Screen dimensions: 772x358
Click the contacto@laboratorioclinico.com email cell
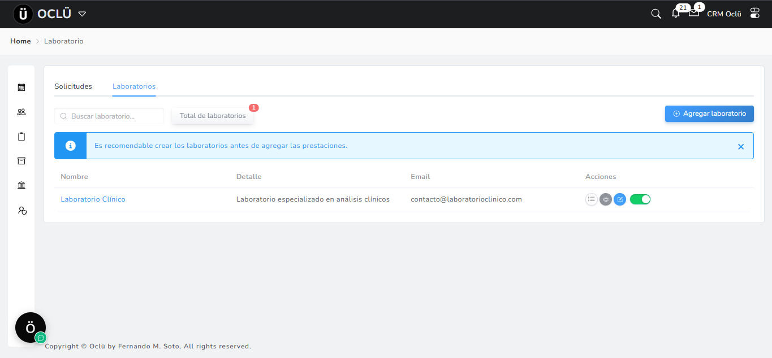click(466, 199)
